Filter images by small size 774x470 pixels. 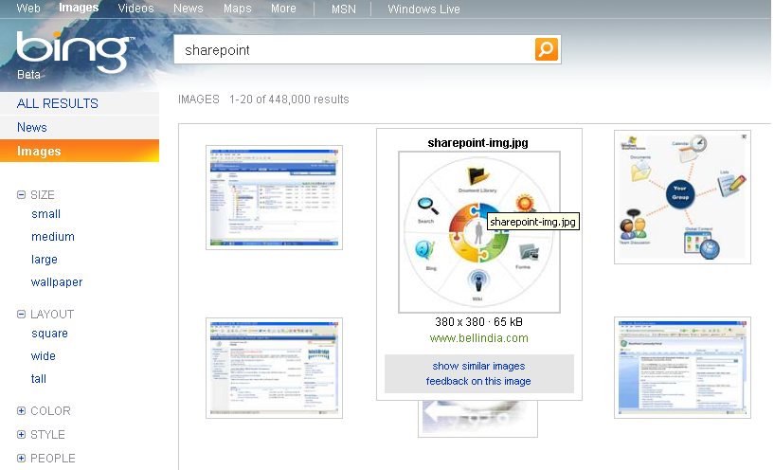[45, 214]
